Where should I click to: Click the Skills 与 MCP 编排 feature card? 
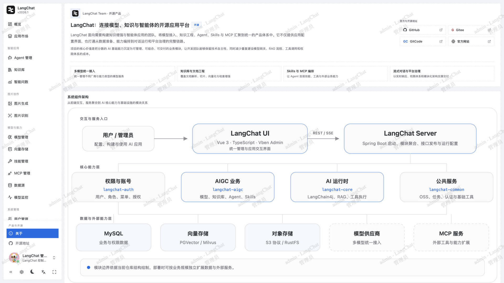[335, 74]
